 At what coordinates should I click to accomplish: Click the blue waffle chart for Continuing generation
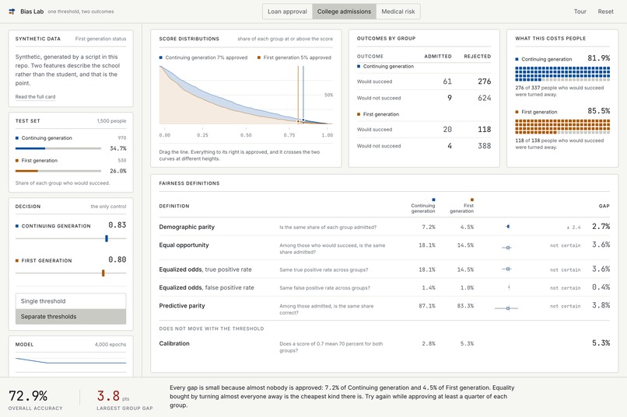point(562,75)
